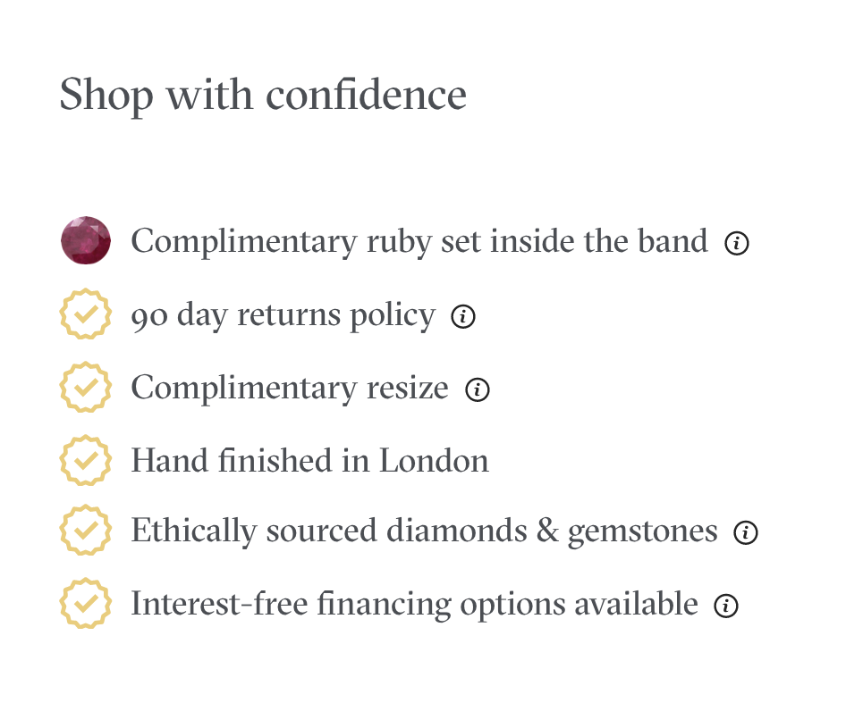Show info about ethically sourced diamonds
Viewport: 846px width, 711px height.
tap(746, 532)
